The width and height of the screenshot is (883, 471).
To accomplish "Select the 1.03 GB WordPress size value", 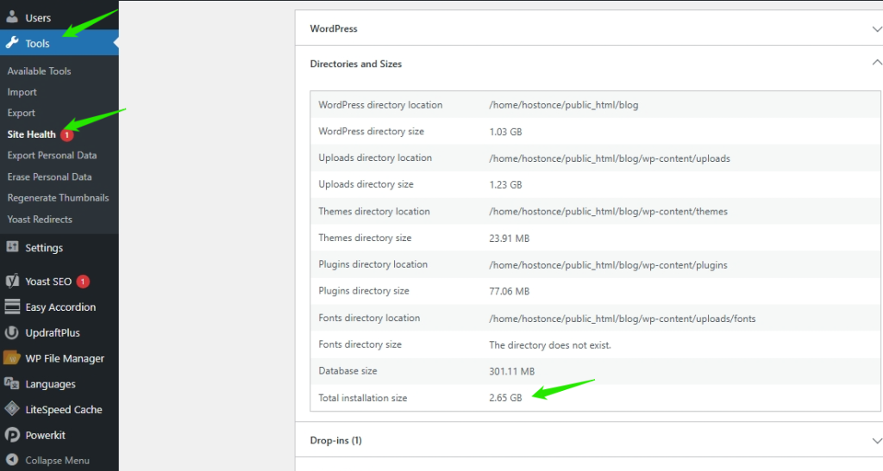I will pyautogui.click(x=505, y=132).
